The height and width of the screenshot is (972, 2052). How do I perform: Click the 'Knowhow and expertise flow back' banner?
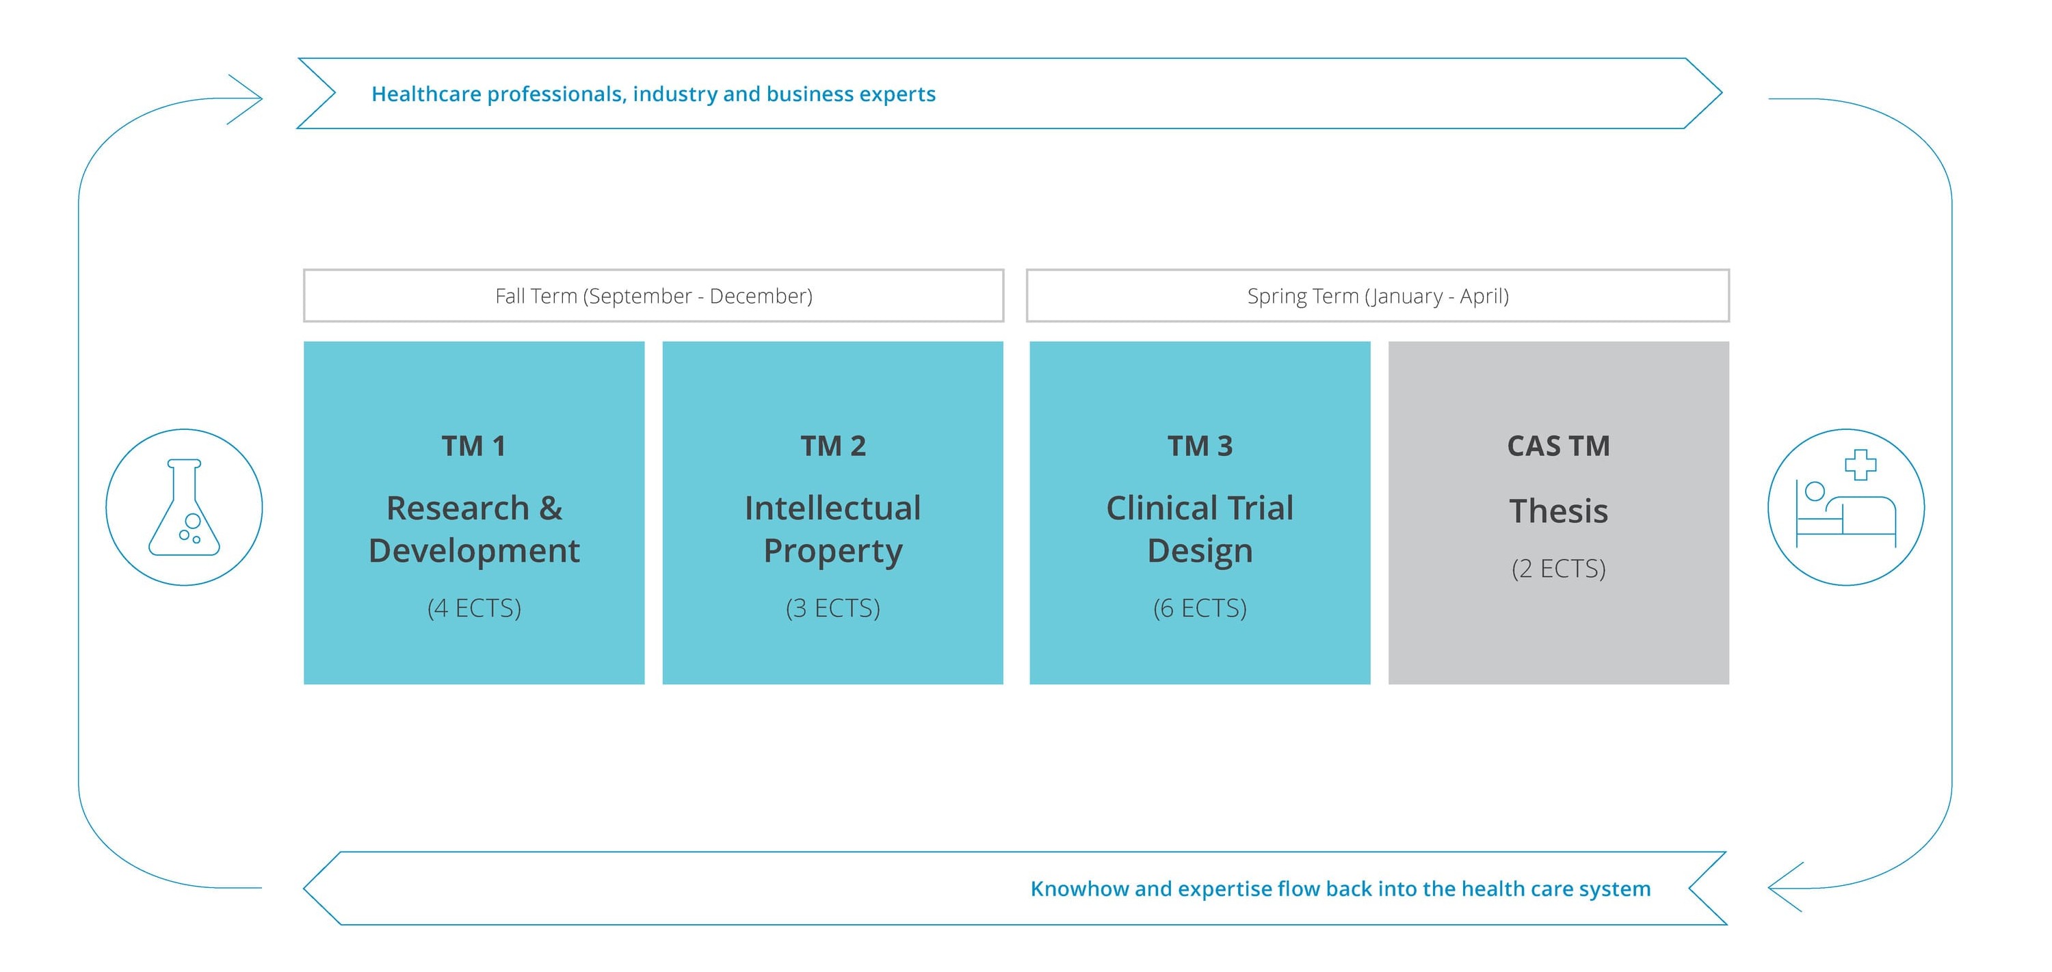pyautogui.click(x=1340, y=889)
